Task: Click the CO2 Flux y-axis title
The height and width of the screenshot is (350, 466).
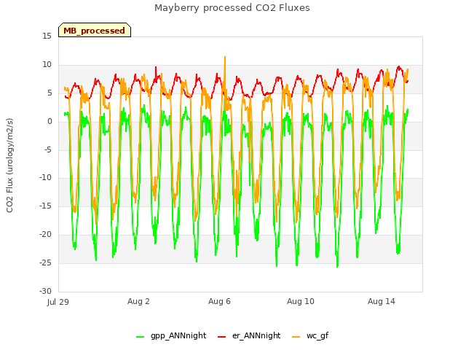Action: pyautogui.click(x=9, y=166)
